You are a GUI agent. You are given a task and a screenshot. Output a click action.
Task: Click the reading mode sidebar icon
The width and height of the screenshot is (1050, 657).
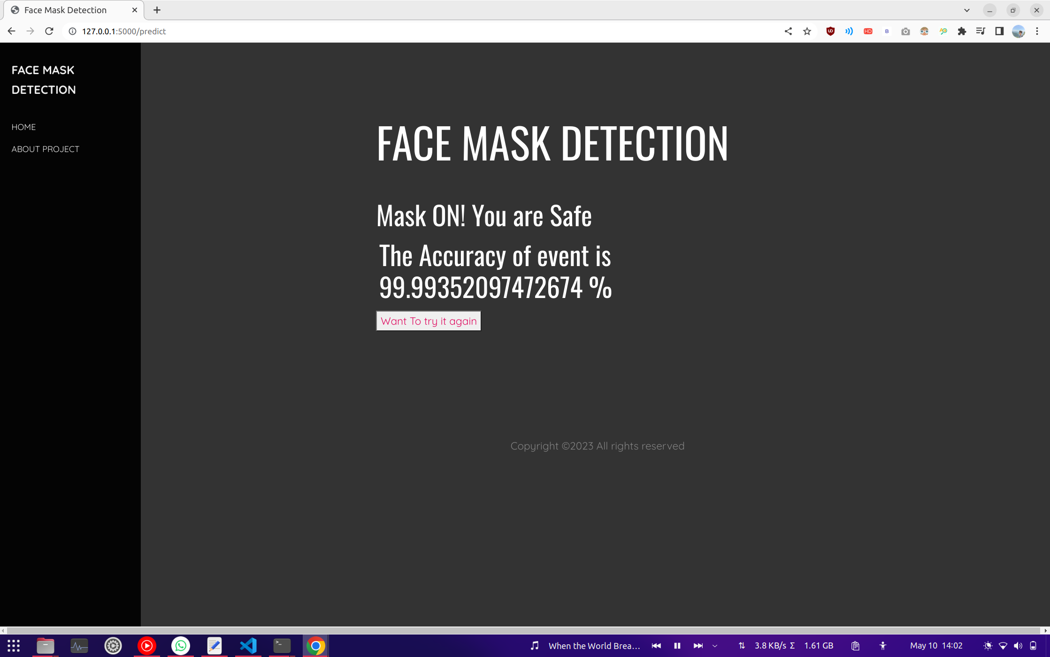click(999, 31)
